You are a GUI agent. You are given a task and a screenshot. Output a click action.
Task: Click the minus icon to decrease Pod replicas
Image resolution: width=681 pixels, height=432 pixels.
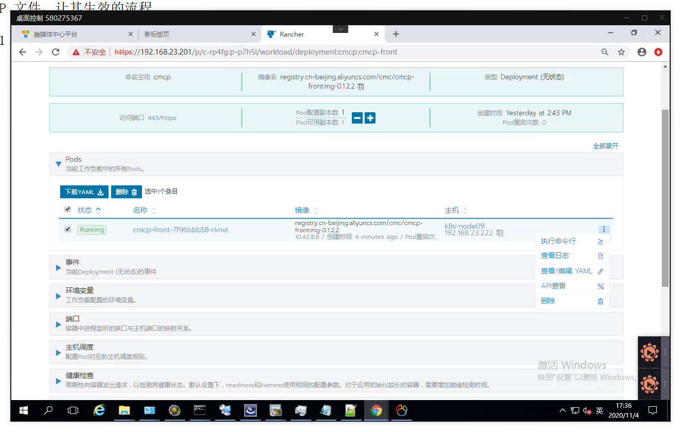tap(357, 118)
